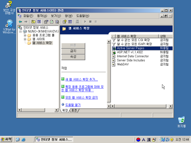Click the Stop square toolbar button
191x143 pixels.
point(90,22)
